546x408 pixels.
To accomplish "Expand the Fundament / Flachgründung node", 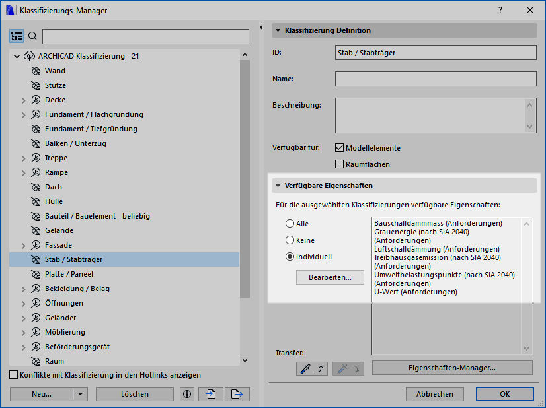I will [23, 115].
